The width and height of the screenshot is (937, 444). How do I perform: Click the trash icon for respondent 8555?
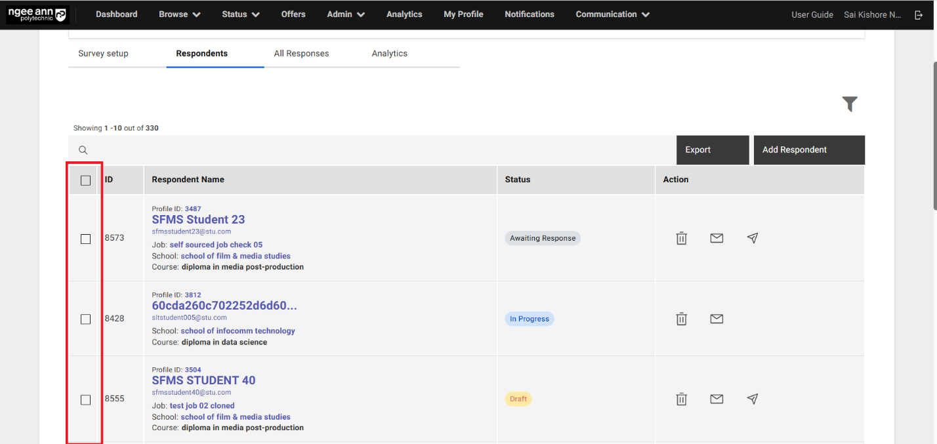(681, 399)
